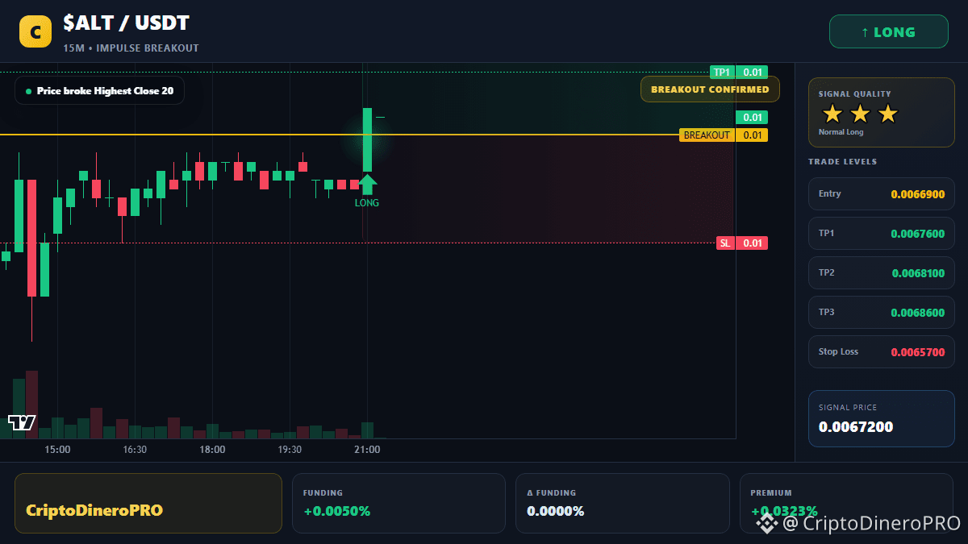Click the BREAKOUT CONFIRMED badge
Viewport: 968px width, 544px height.
coord(710,89)
